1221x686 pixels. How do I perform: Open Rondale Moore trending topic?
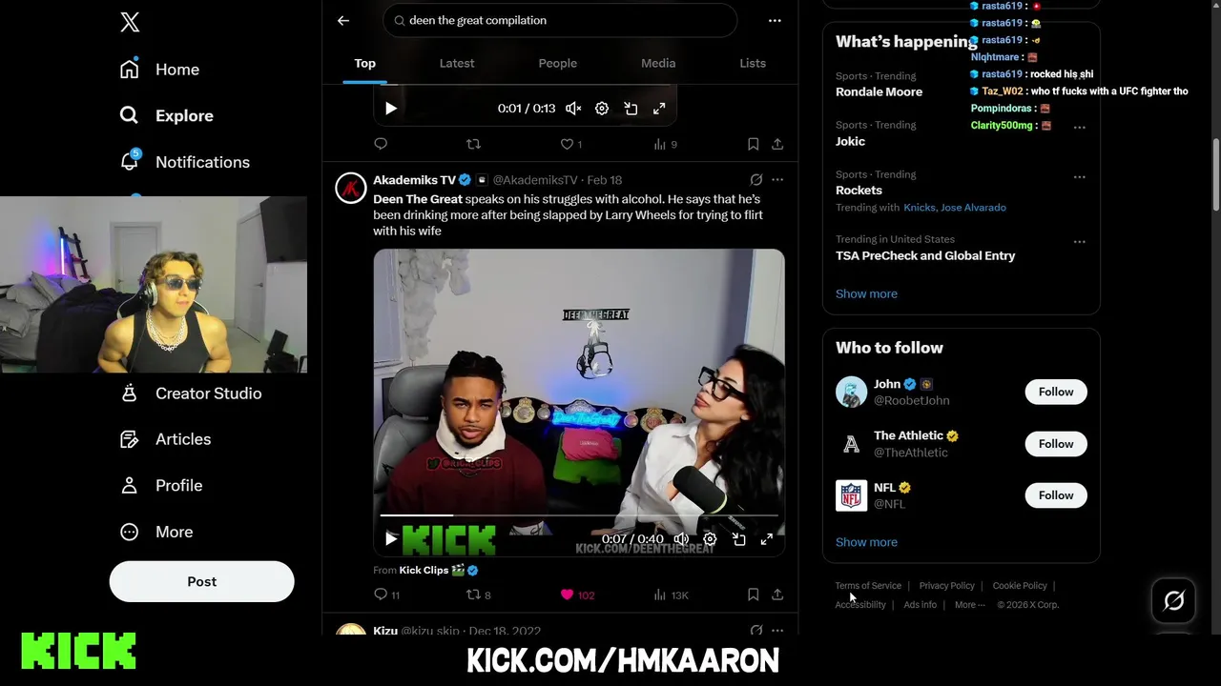click(879, 91)
